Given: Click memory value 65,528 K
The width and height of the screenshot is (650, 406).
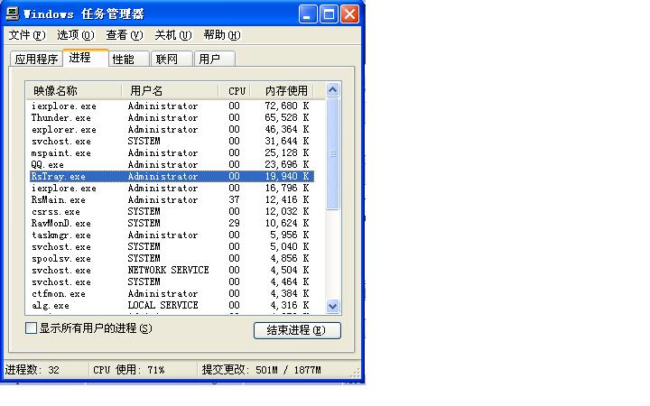Looking at the screenshot, I should pos(287,117).
